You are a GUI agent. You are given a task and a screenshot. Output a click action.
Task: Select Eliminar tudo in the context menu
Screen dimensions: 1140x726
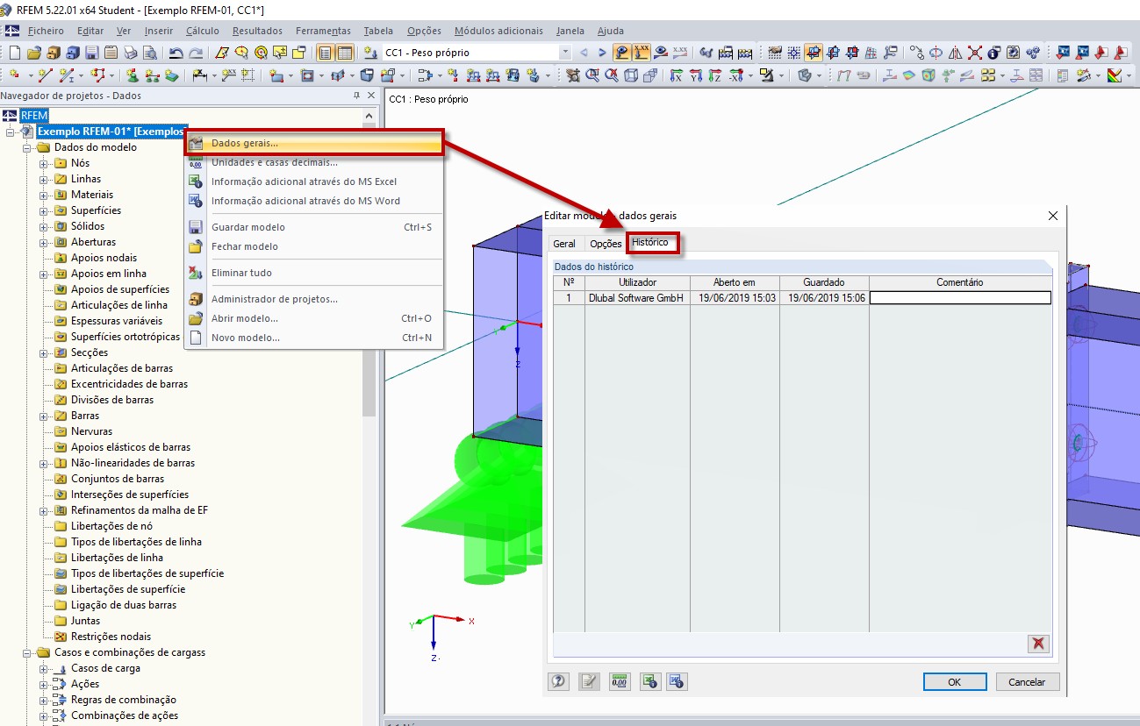point(314,273)
